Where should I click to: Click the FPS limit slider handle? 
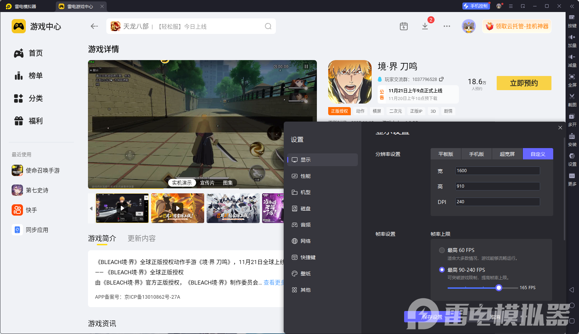tap(498, 288)
